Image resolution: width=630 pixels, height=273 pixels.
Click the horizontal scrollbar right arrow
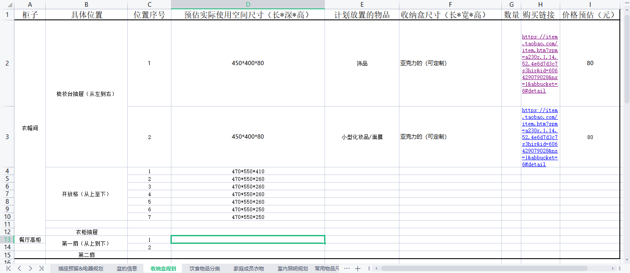(x=613, y=268)
